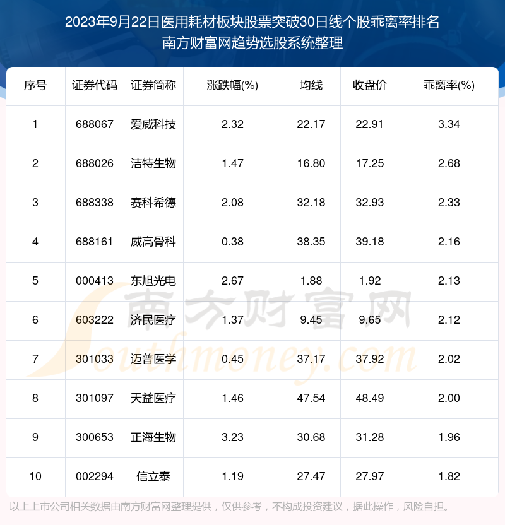This screenshot has width=505, height=525.
Task: Click closing price 39.18
Action: [x=370, y=242]
